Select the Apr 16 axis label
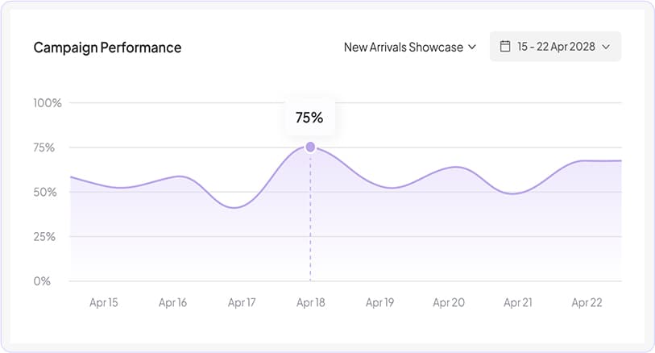655x353 pixels. pos(172,303)
